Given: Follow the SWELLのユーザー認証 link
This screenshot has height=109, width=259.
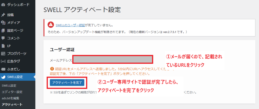Looking at the screenshot, I should (70, 25).
